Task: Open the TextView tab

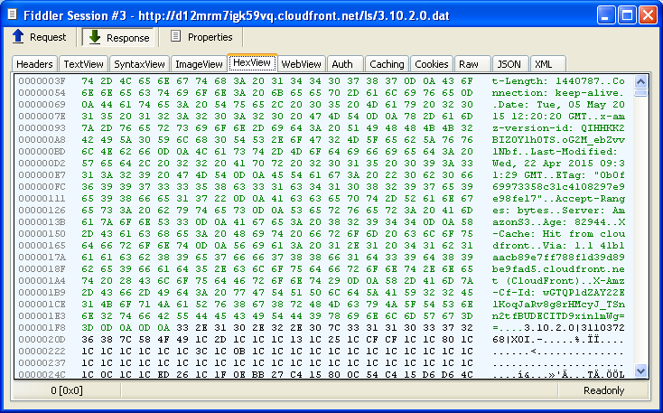Action: click(x=83, y=64)
